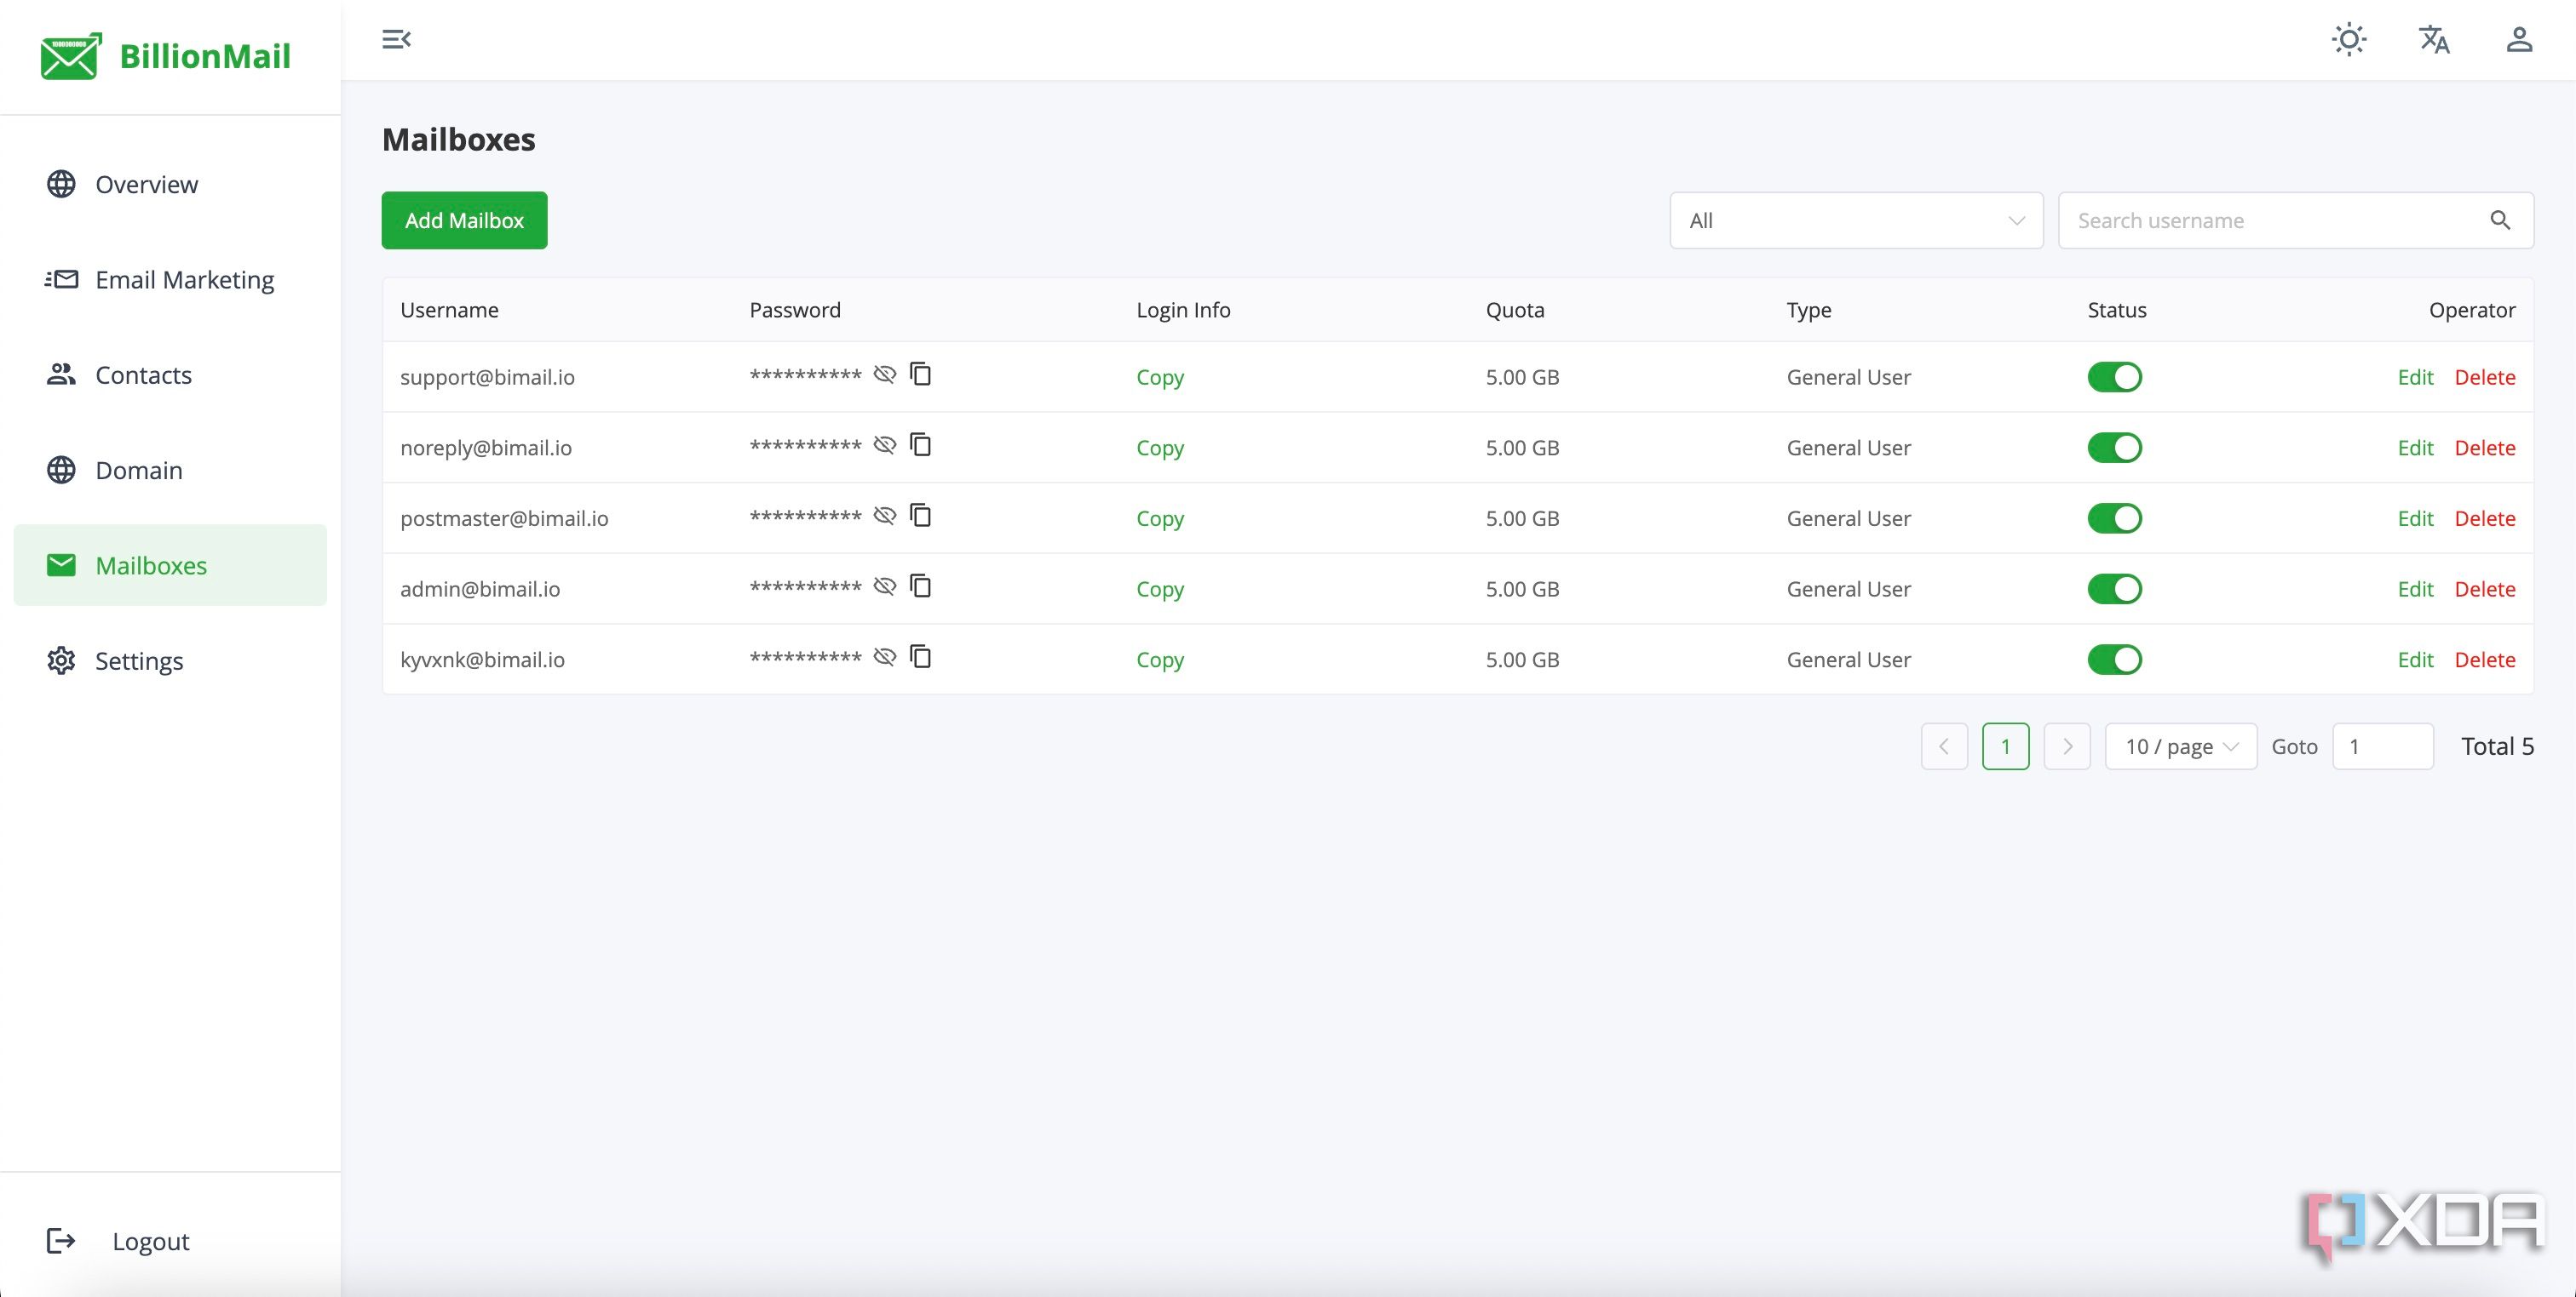Copy login info for admin@bimail.io
The height and width of the screenshot is (1297, 2576).
[x=1159, y=589]
